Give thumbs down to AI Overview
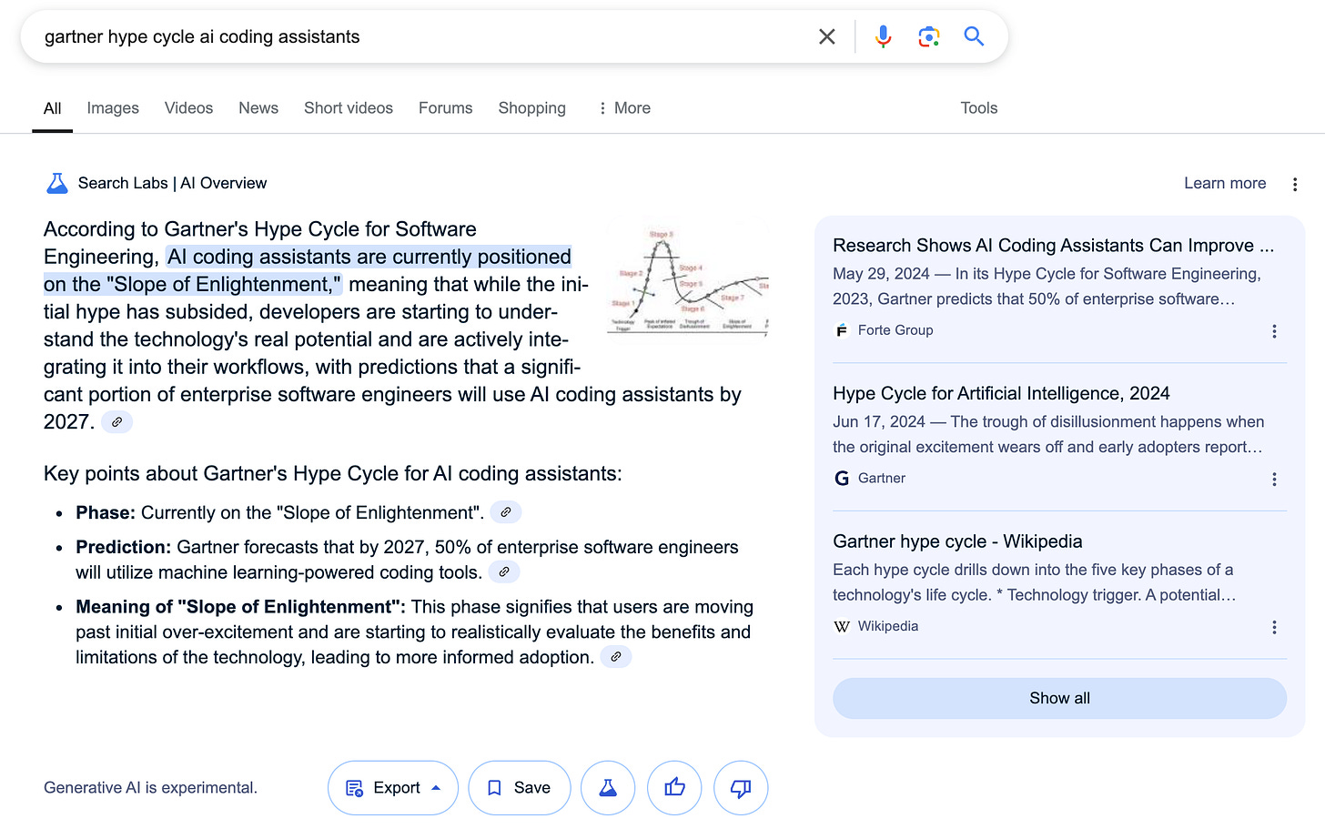The width and height of the screenshot is (1325, 829). point(741,788)
